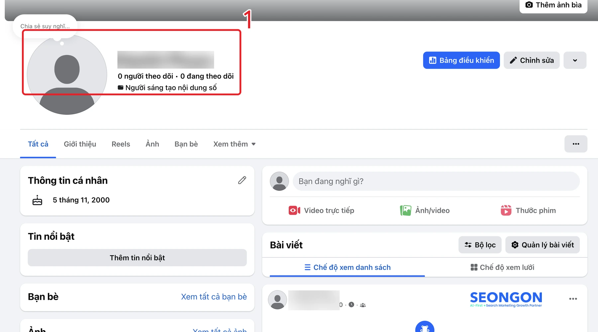Click the avatar next to the post composer
Viewport: 598px width, 332px height.
pyautogui.click(x=279, y=181)
